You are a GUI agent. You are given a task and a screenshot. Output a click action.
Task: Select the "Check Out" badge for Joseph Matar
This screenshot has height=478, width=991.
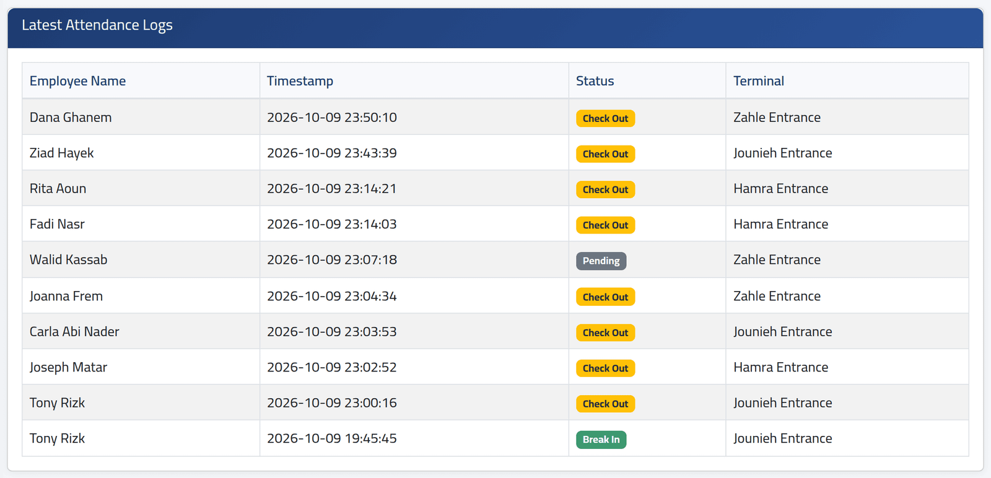pos(605,368)
